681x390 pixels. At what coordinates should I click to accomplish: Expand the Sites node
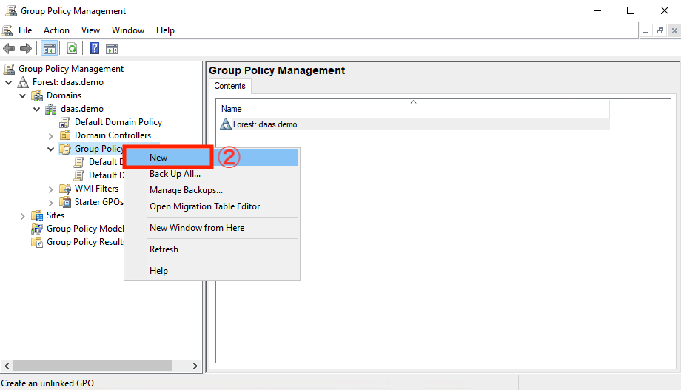coord(23,216)
